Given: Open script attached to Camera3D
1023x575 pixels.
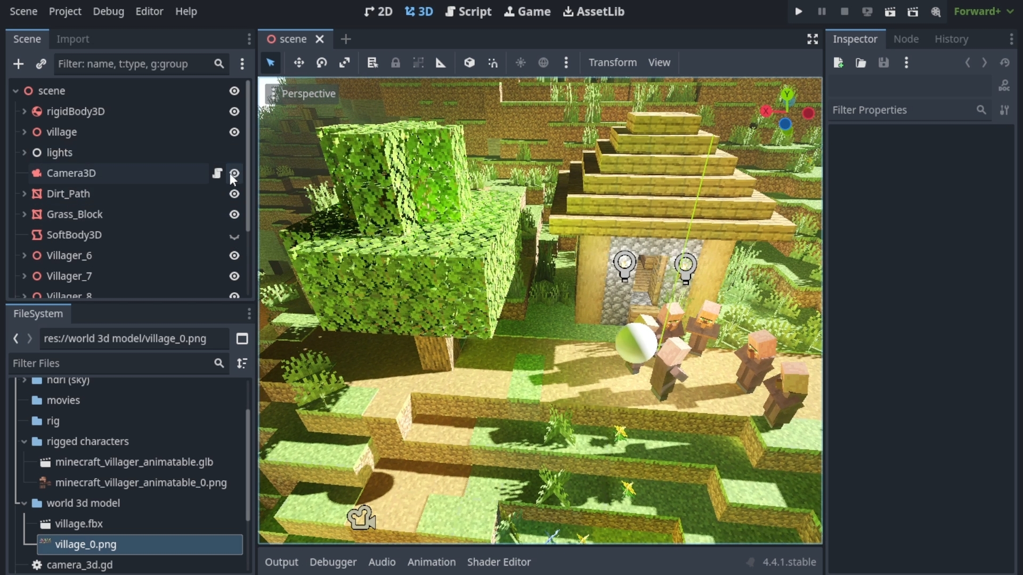Looking at the screenshot, I should coord(217,173).
